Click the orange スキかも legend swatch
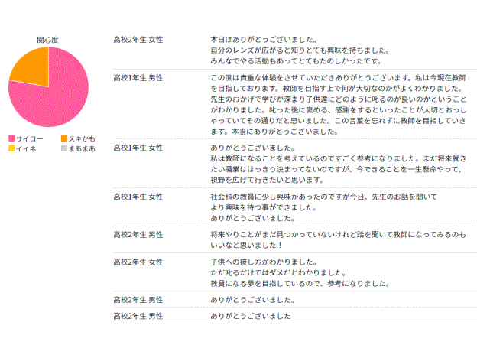Viewport: 477px width, 358px height. (x=64, y=138)
